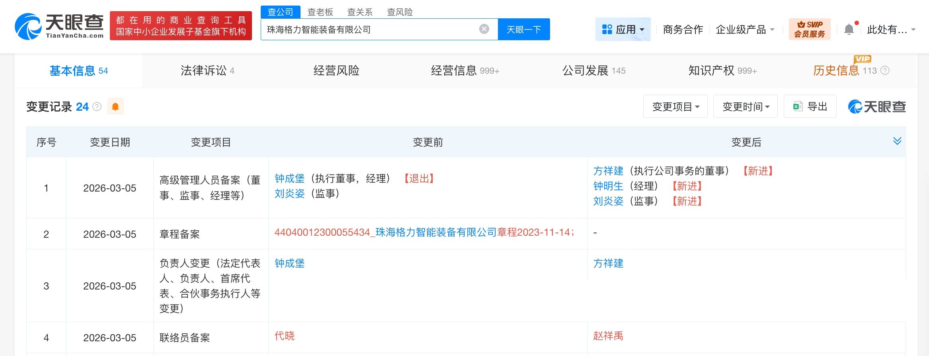Click the 天眼查 watermark logo above table
This screenshot has width=929, height=356.
tap(877, 107)
